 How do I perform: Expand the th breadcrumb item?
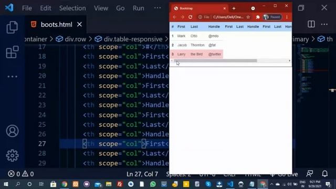click(325, 39)
